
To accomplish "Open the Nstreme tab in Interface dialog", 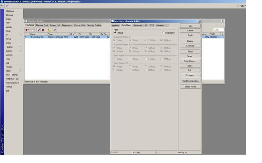I will pos(160,25).
